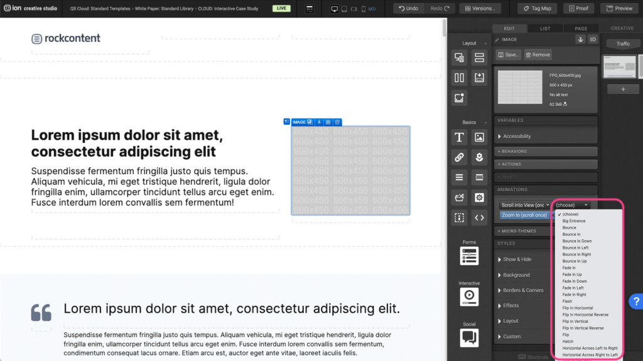Select the Link element icon in Basics
The image size is (643, 361).
pos(459,157)
